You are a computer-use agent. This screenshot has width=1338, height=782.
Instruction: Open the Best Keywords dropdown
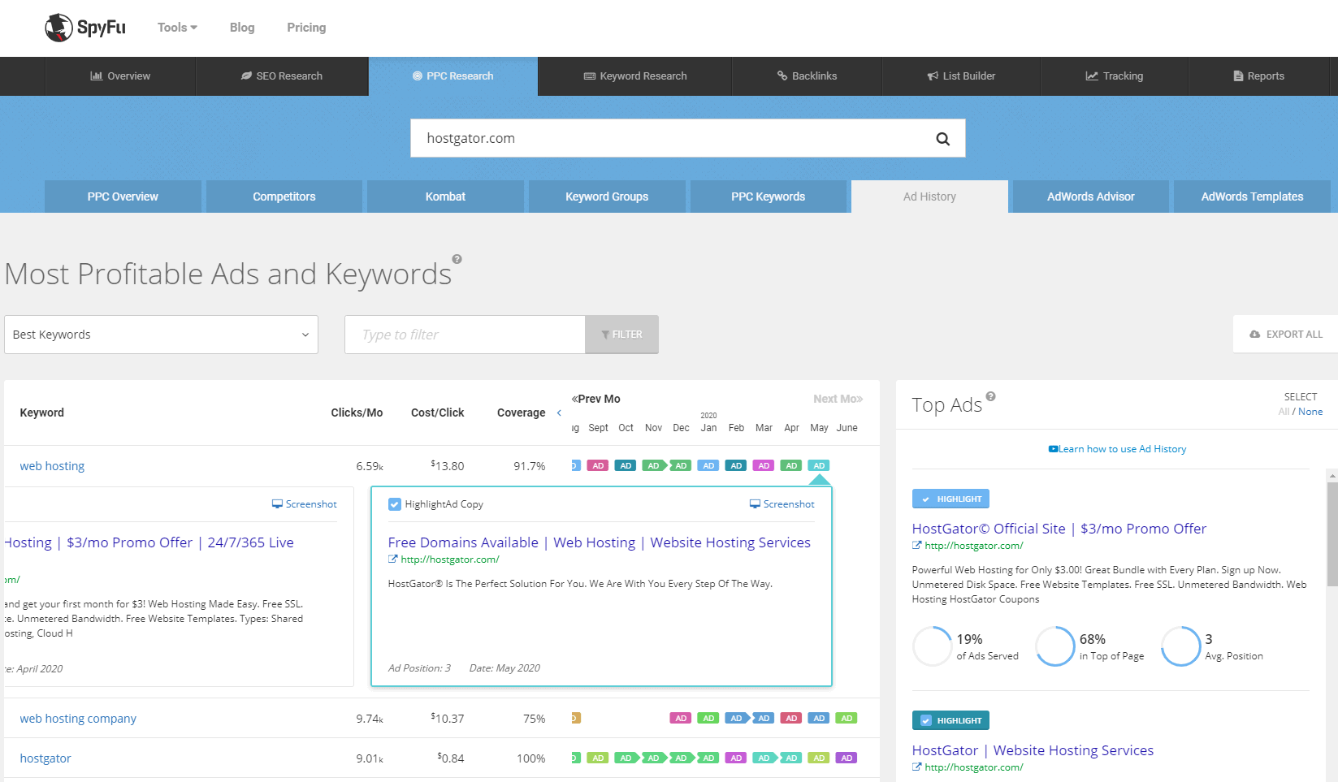[161, 335]
